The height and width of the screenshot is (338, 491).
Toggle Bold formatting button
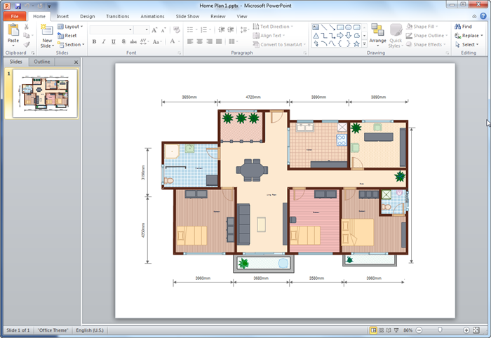[94, 42]
